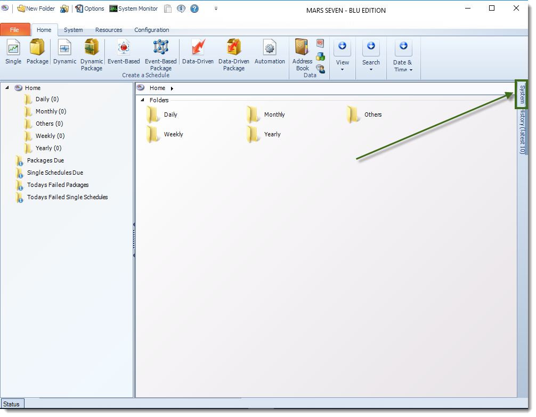Create a Single schedule from the ribbon
536x417 pixels.
pyautogui.click(x=13, y=52)
